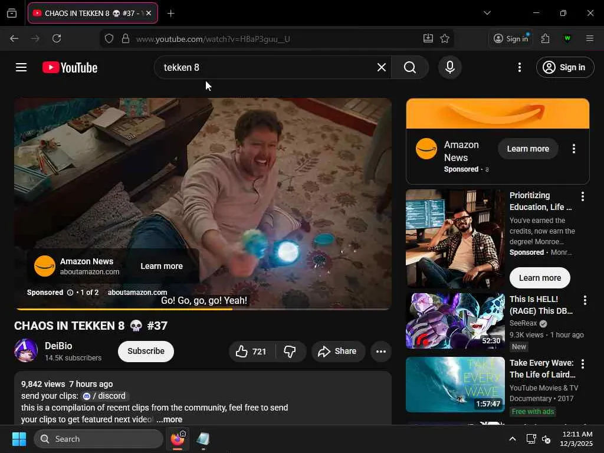Open the green W extension icon
This screenshot has height=453, width=604.
coord(567,38)
